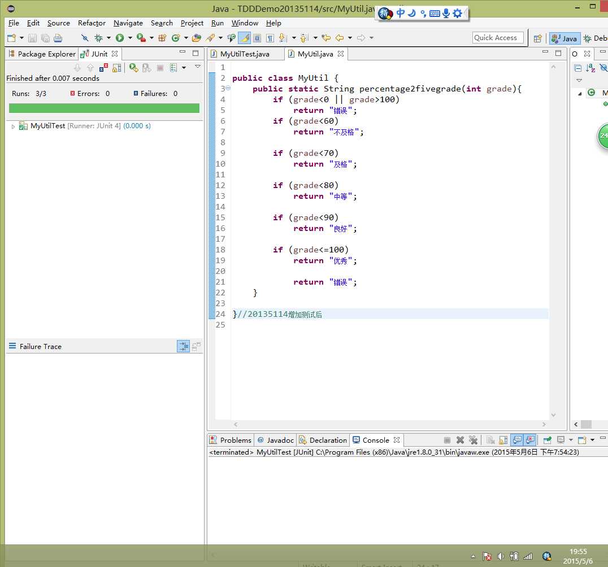The width and height of the screenshot is (608, 567).
Task: Click the Skip All Breakpoints icon
Action: click(85, 38)
